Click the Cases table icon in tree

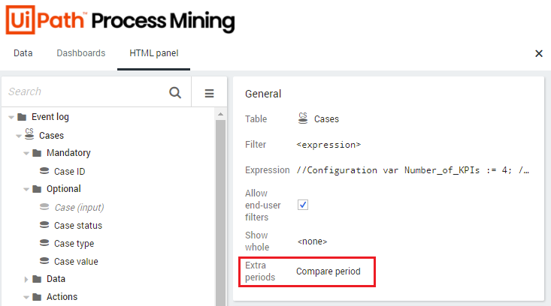(x=29, y=135)
